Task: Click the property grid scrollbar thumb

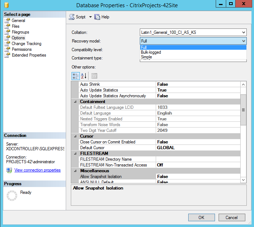Action: (243, 110)
